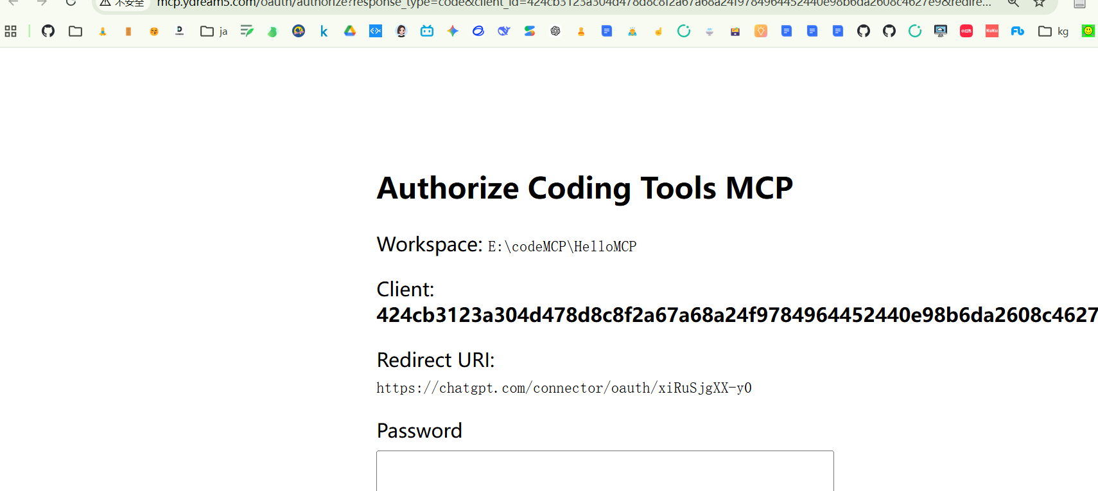Click the workspace path "E:\codeMCP\HelloMCP"

click(x=562, y=247)
